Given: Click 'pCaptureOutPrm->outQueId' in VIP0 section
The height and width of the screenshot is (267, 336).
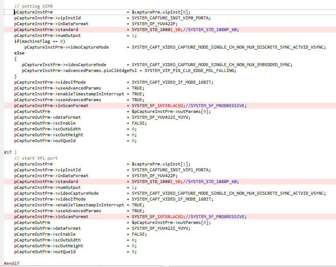Looking at the screenshot, I should click(45, 141).
